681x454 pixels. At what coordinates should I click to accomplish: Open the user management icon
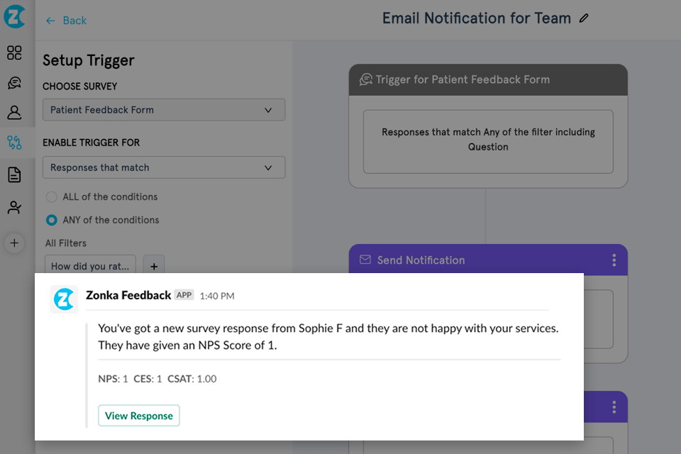pyautogui.click(x=14, y=207)
